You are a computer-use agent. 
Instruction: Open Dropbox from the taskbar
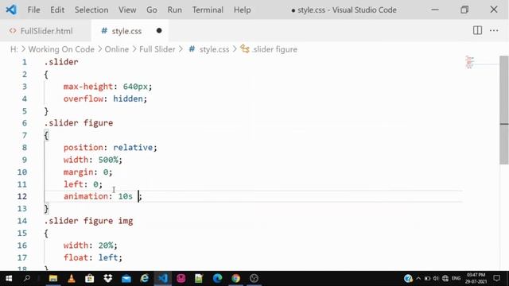click(108, 278)
